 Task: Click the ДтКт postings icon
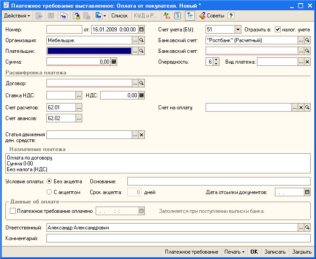click(x=167, y=16)
